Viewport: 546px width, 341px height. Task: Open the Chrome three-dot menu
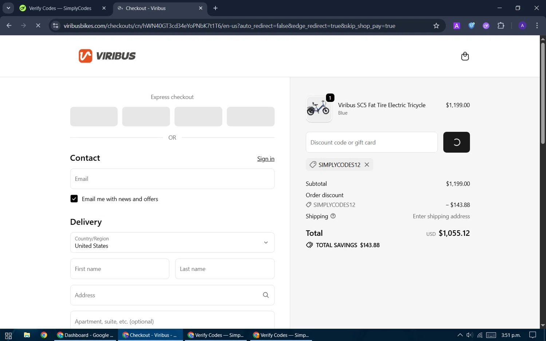point(537,26)
